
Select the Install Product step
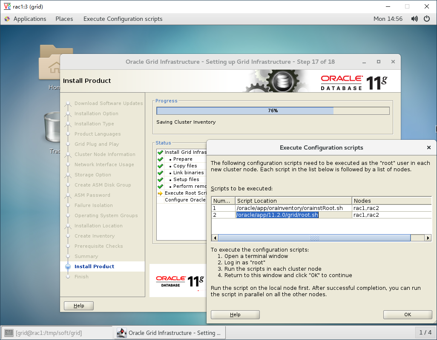(94, 266)
